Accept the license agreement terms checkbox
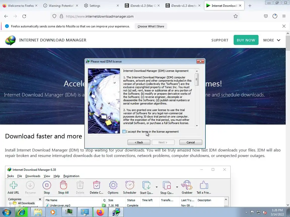This screenshot has height=217, width=290. click(x=124, y=132)
